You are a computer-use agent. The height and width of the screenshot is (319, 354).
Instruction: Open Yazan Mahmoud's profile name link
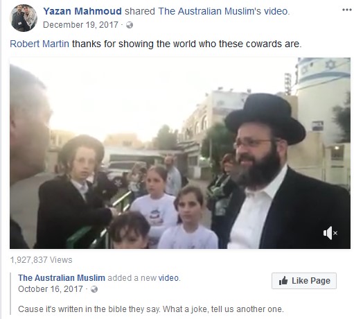pyautogui.click(x=82, y=11)
